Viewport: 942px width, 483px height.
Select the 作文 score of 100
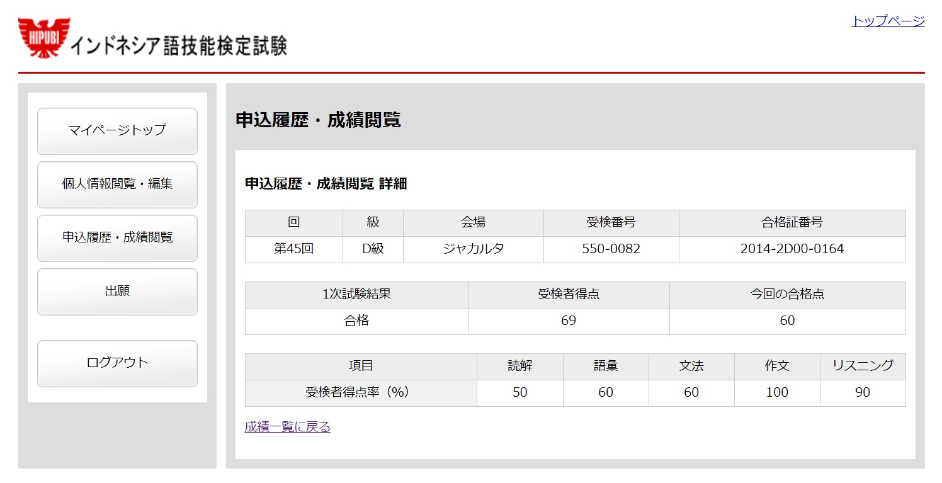tap(776, 392)
